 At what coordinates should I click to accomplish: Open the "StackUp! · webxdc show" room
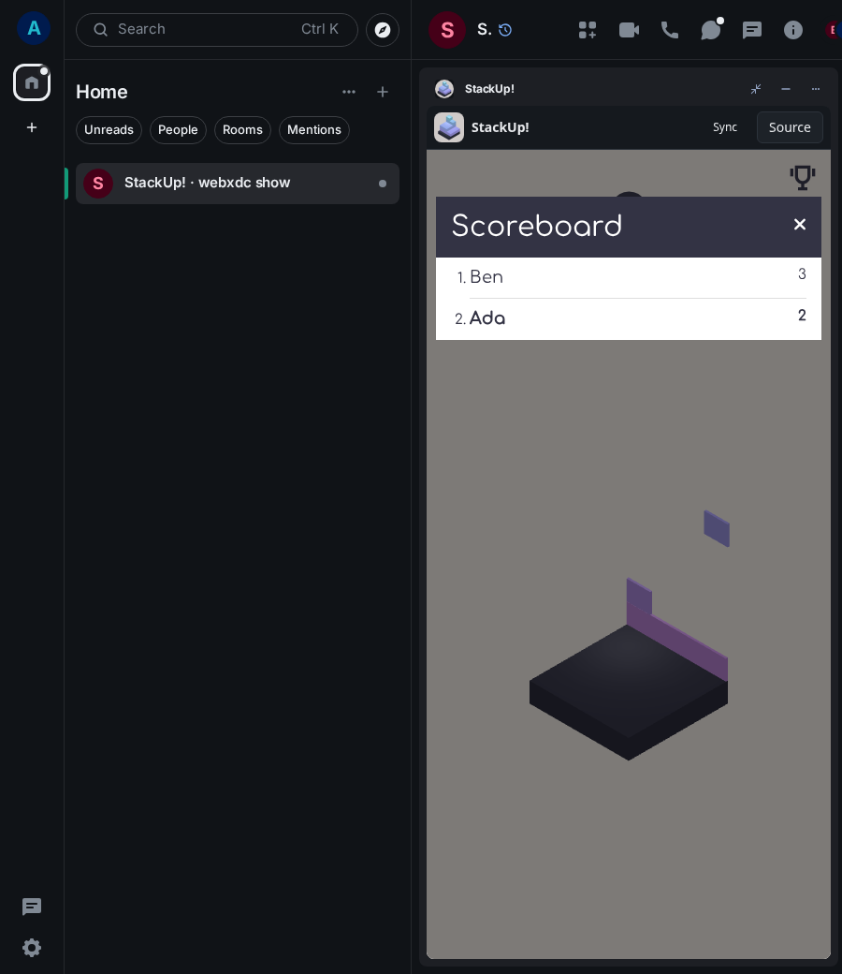[x=237, y=184]
